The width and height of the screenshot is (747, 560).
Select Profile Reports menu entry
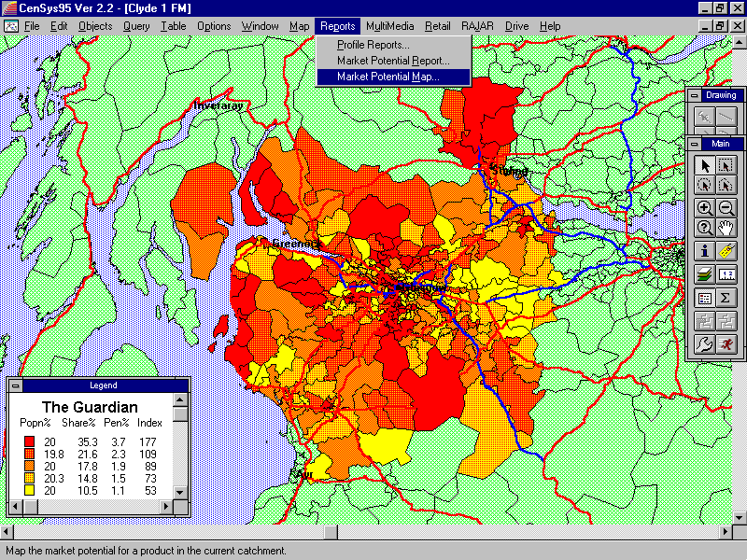[373, 45]
